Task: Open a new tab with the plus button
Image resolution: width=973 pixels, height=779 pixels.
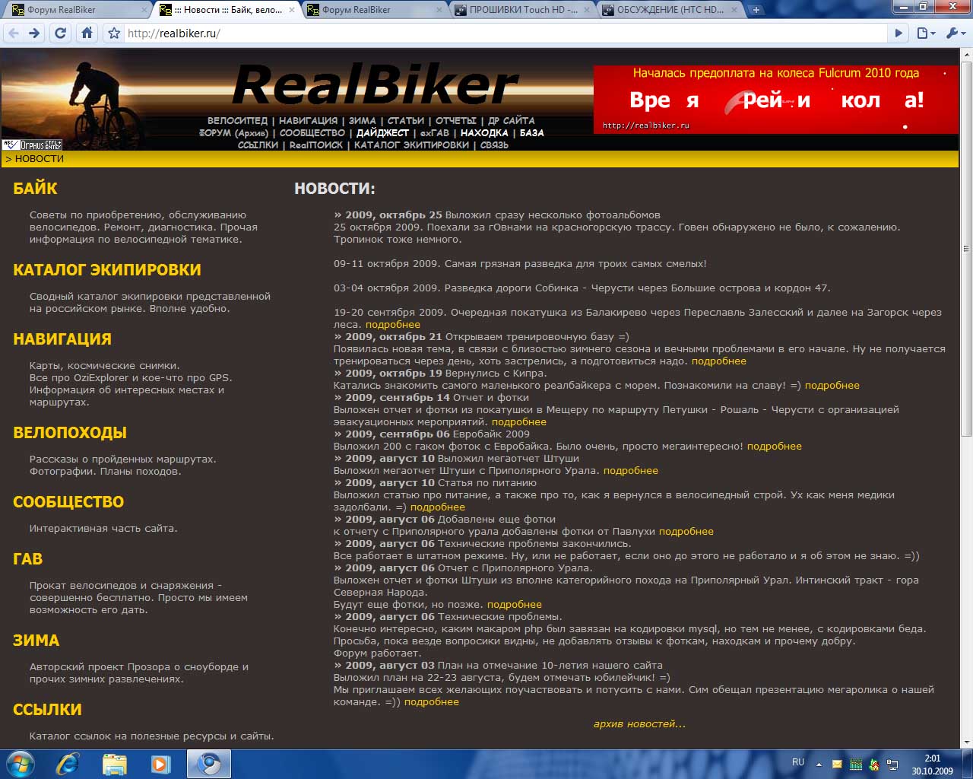Action: (756, 10)
